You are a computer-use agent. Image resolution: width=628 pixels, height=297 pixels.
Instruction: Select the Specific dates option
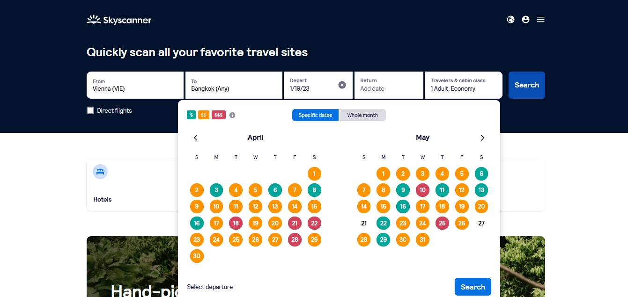316,115
